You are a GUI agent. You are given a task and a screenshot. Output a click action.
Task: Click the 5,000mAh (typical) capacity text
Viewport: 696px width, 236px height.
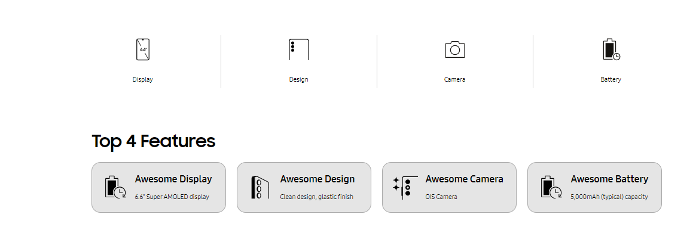609,197
